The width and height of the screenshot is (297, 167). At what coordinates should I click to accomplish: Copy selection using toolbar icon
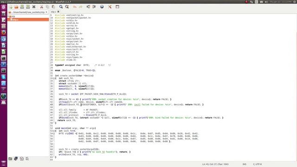pos(47,7)
